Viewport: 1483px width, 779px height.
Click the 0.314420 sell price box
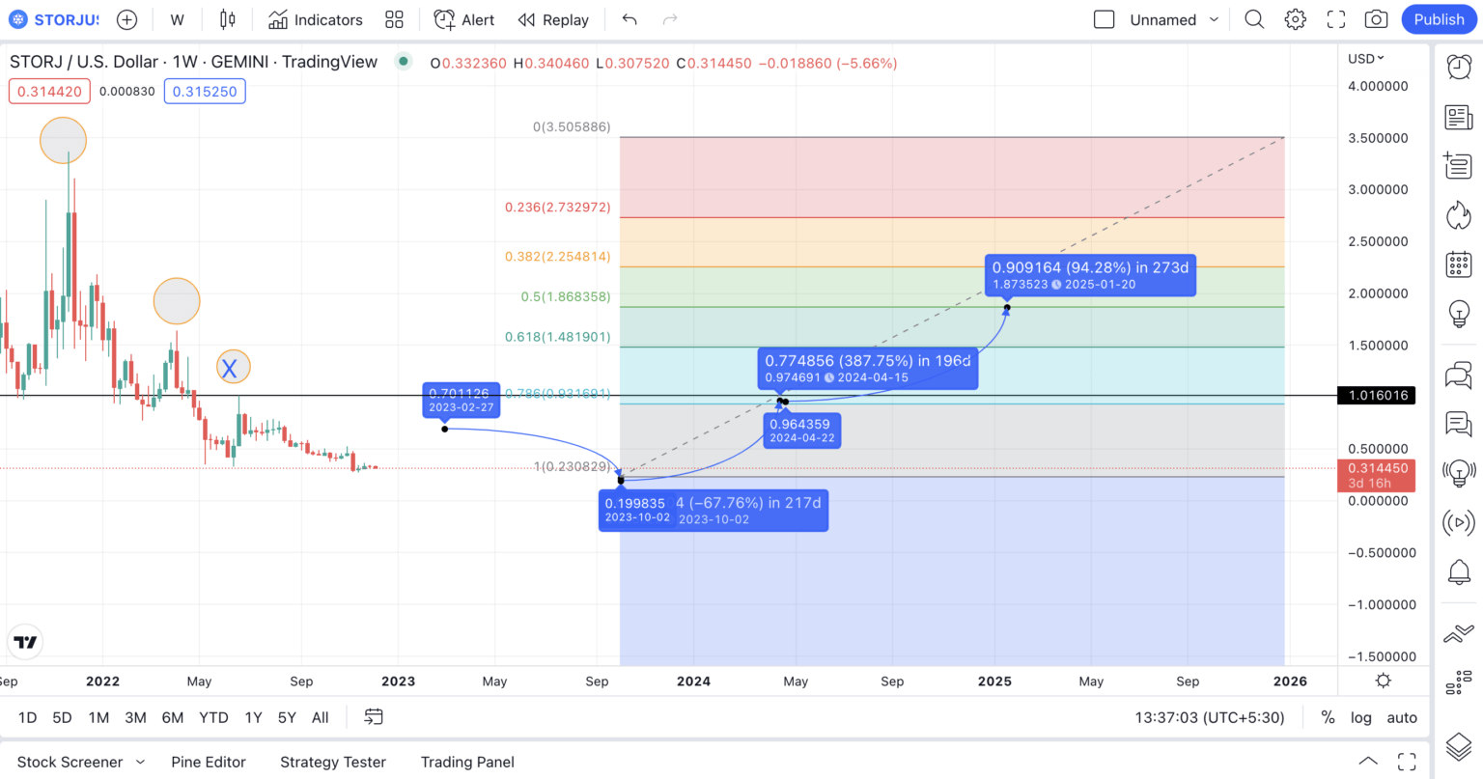(x=49, y=92)
